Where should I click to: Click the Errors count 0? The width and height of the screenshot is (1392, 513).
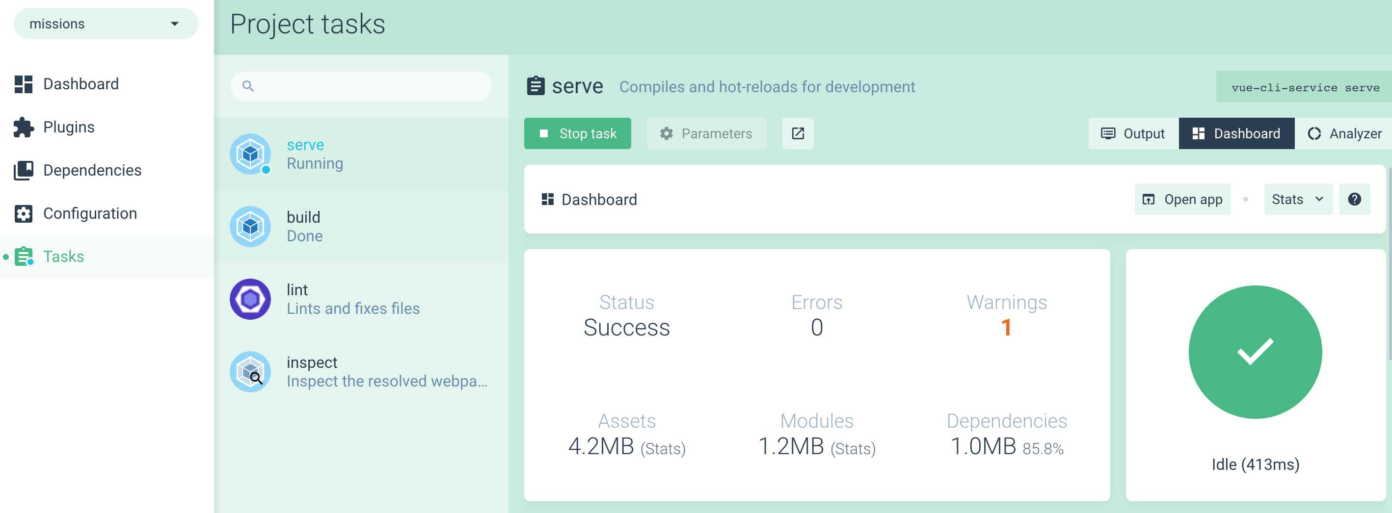click(817, 327)
